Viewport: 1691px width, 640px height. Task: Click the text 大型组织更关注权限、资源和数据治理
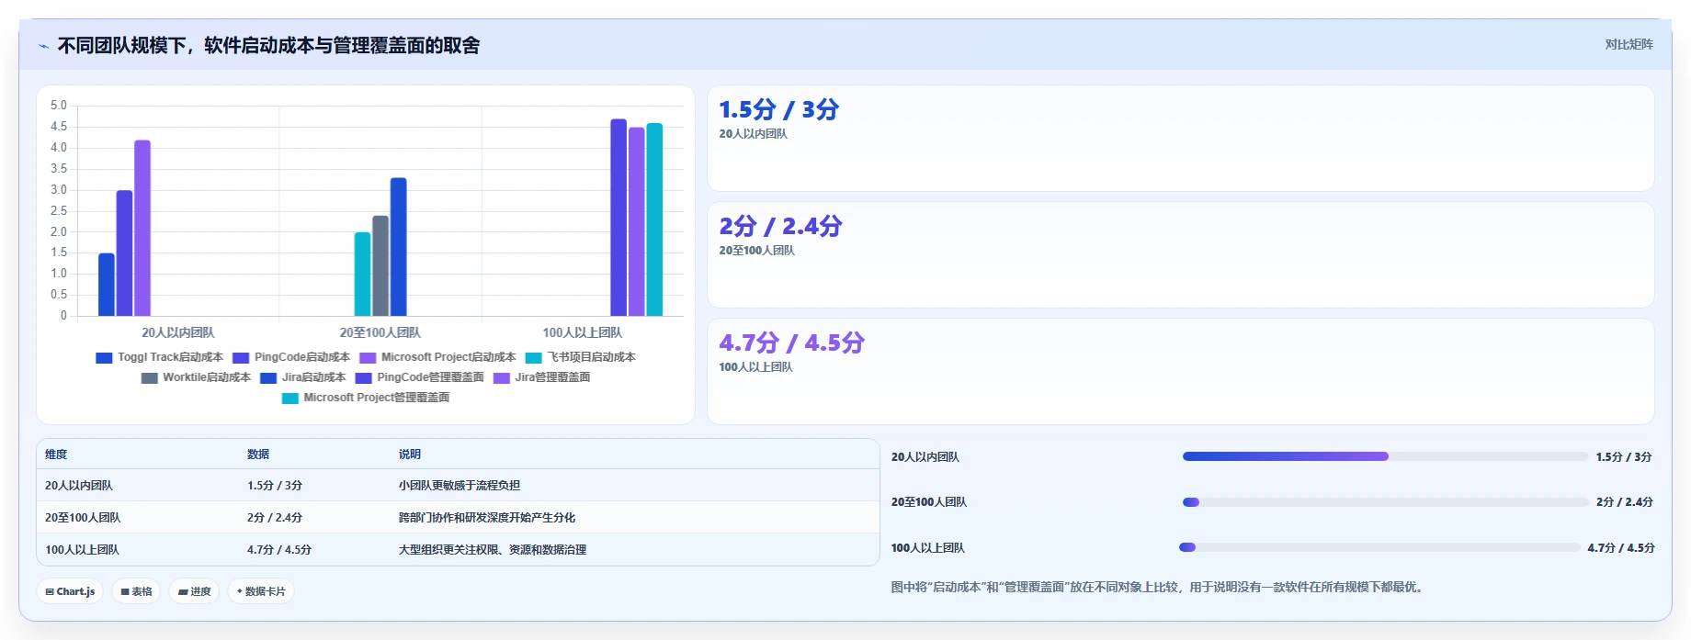[493, 550]
